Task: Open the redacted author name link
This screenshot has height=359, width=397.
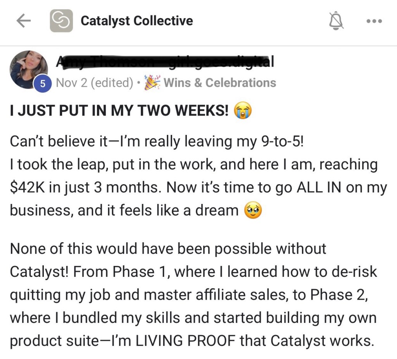Action: (165, 61)
